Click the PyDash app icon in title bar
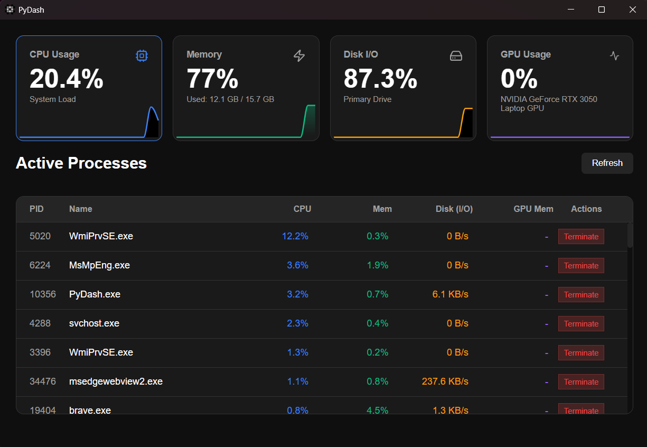Viewport: 647px width, 447px height. coord(10,10)
